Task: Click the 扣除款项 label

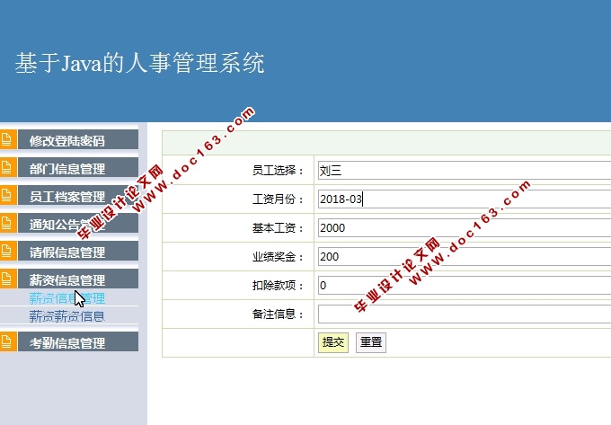Action: click(278, 286)
